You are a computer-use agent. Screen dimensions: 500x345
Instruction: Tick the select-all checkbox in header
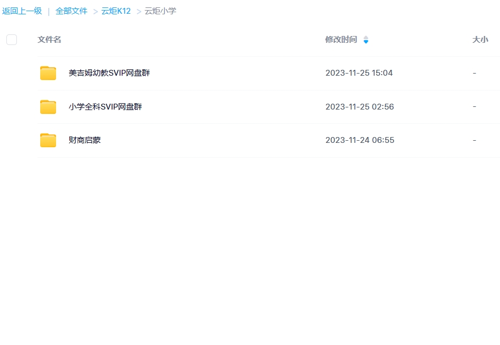12,40
